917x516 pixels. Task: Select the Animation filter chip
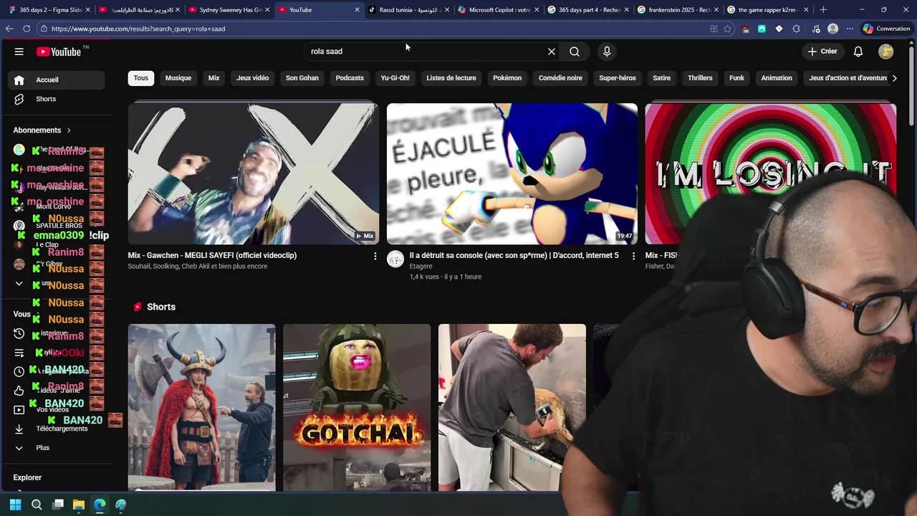[777, 78]
